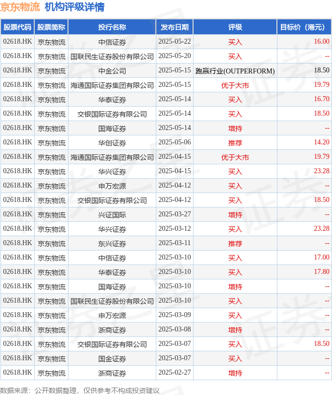Click 华创证券 cell
The width and height of the screenshot is (332, 395).
[112, 142]
